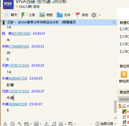
Task: Click message text 牛逼
Action: click(10, 98)
